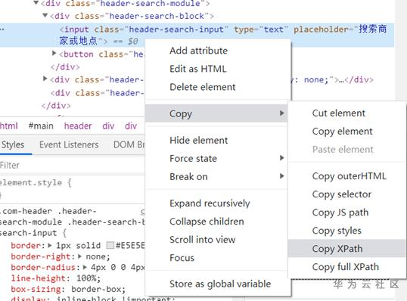Choose Copy element in submenu
Screen dimensions: 407x301
(343, 132)
